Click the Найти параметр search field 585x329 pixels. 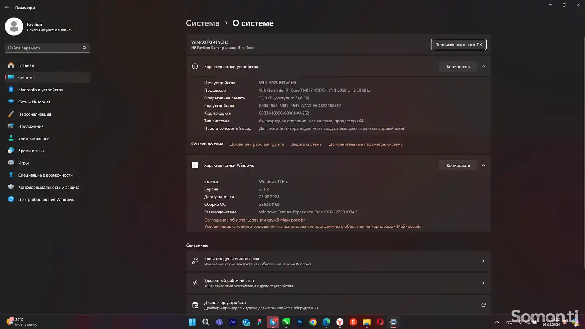(x=48, y=48)
